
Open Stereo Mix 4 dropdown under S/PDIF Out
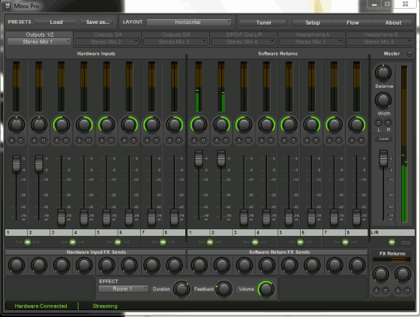[x=244, y=42]
